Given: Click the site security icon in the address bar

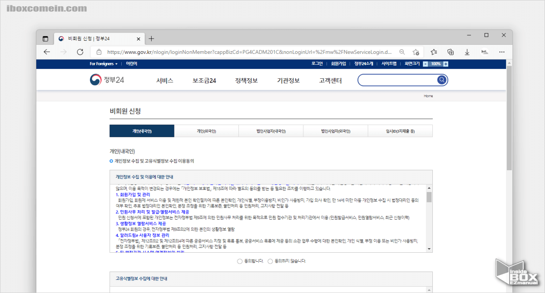Looking at the screenshot, I should [99, 52].
